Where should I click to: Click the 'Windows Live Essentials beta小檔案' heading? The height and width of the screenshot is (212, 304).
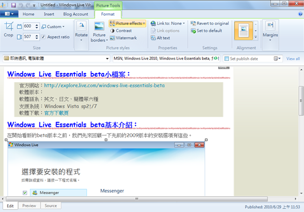point(68,74)
